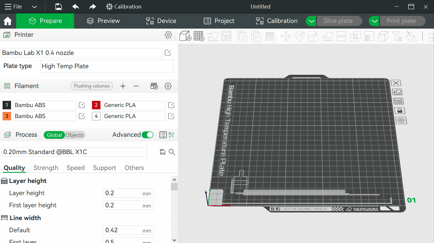
Task: Click the Split to parts icon
Action: (x=256, y=36)
